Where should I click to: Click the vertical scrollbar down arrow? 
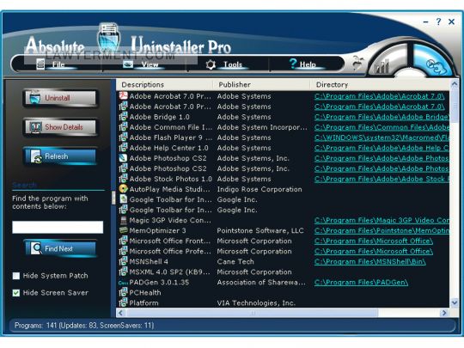click(x=455, y=302)
